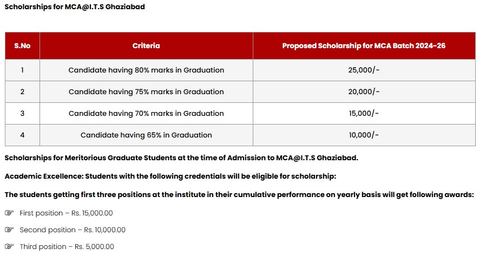Click the 65% in Graduation criteria cell
This screenshot has width=479, height=255.
[x=146, y=135]
